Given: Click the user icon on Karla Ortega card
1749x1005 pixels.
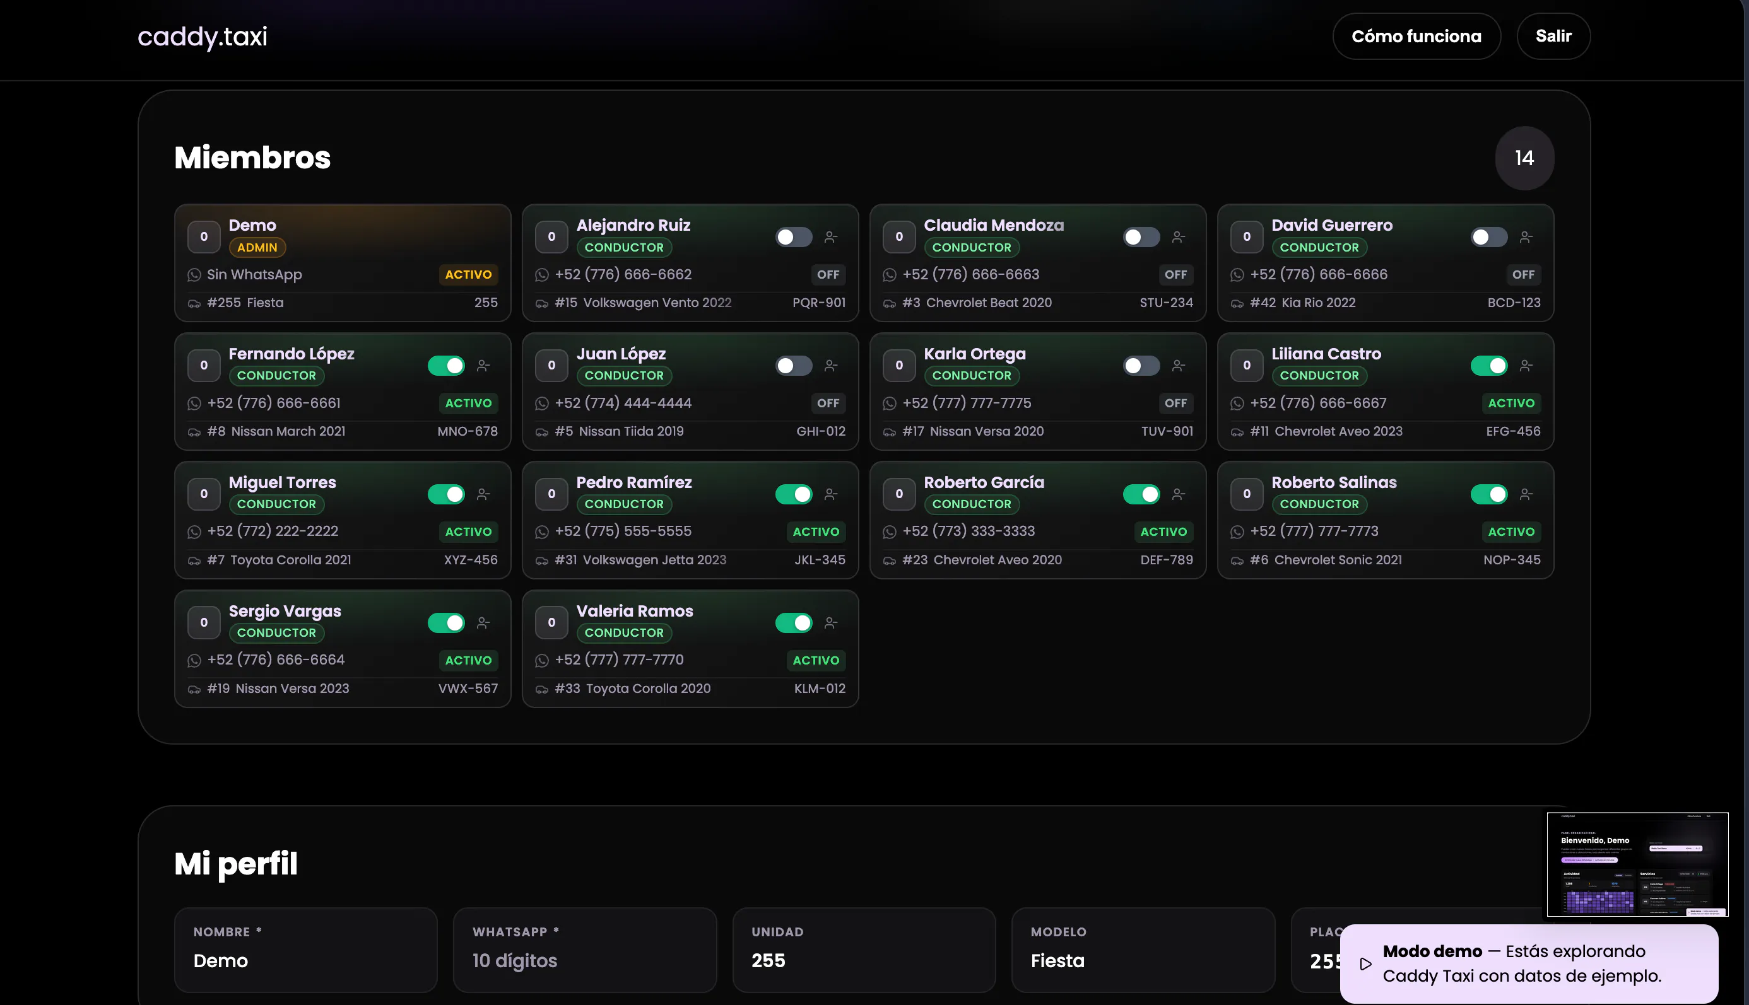Looking at the screenshot, I should click(x=1179, y=365).
